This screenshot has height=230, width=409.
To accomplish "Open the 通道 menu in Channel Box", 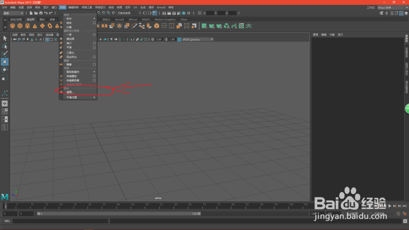I will point(315,35).
